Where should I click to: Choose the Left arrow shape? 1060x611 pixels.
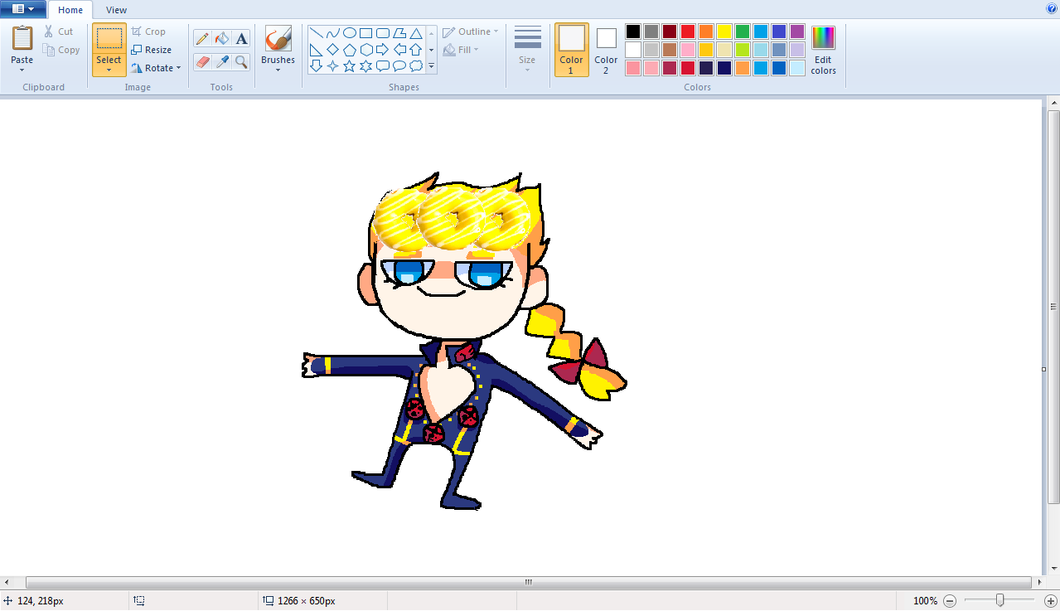399,50
